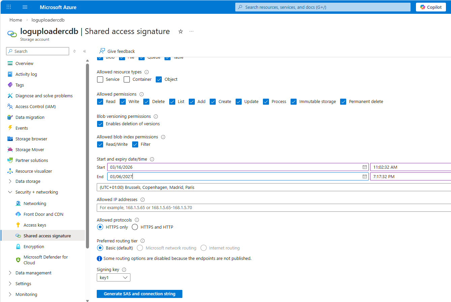Uncheck the Permanent delete permission
Image resolution: width=451 pixels, height=302 pixels.
point(343,102)
